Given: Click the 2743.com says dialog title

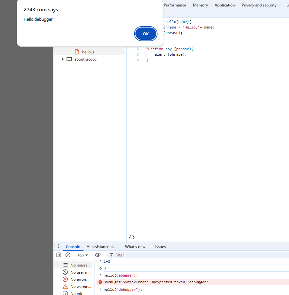Looking at the screenshot, I should click(41, 10).
